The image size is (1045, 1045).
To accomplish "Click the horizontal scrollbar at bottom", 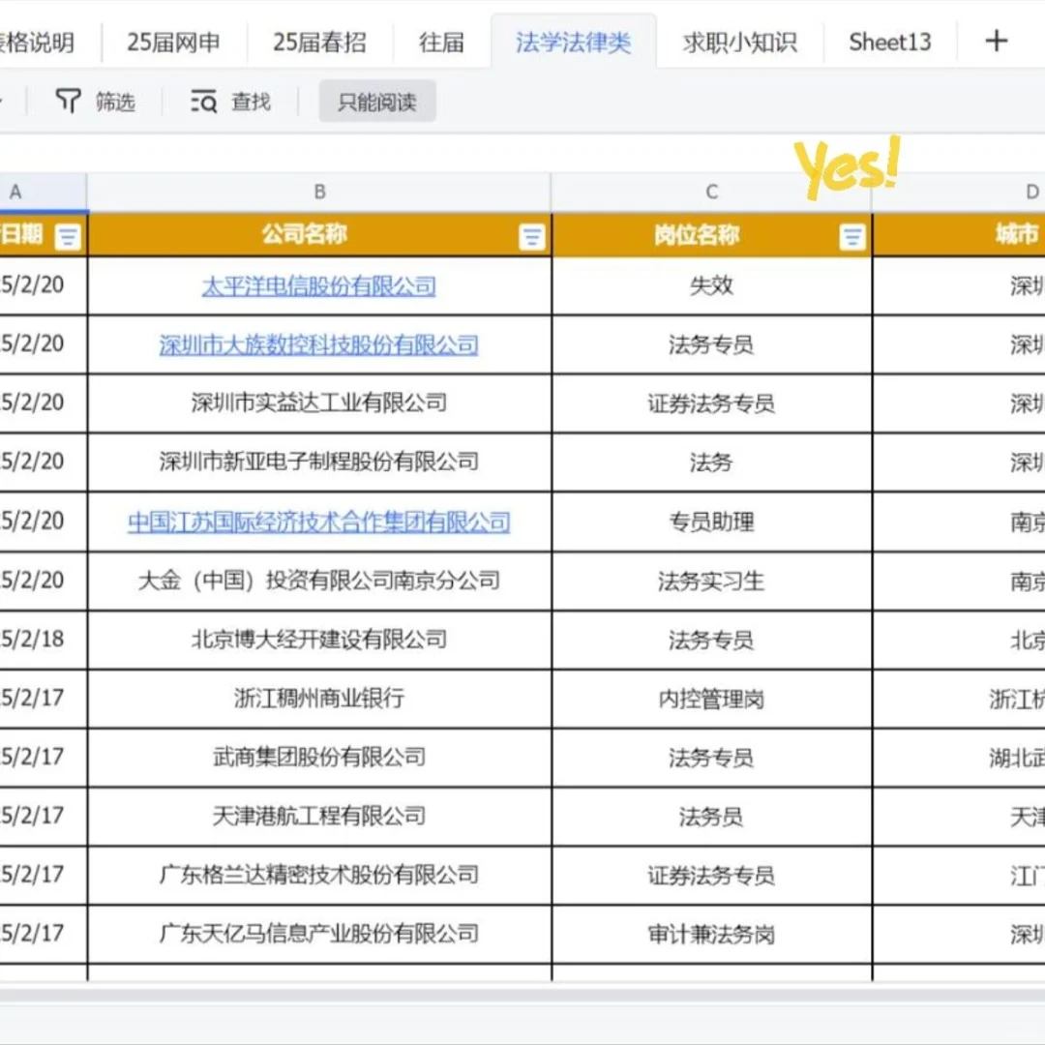I will tap(522, 995).
